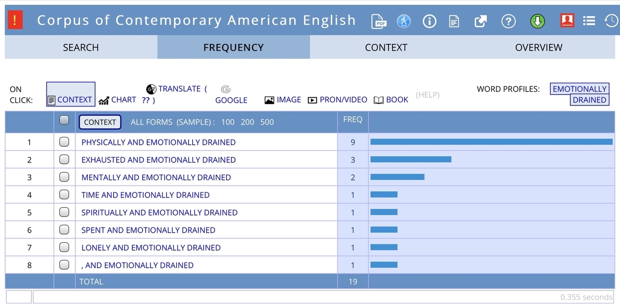Select the PRON/VIDEO on-click option
Image resolution: width=620 pixels, height=305 pixels.
coord(344,100)
